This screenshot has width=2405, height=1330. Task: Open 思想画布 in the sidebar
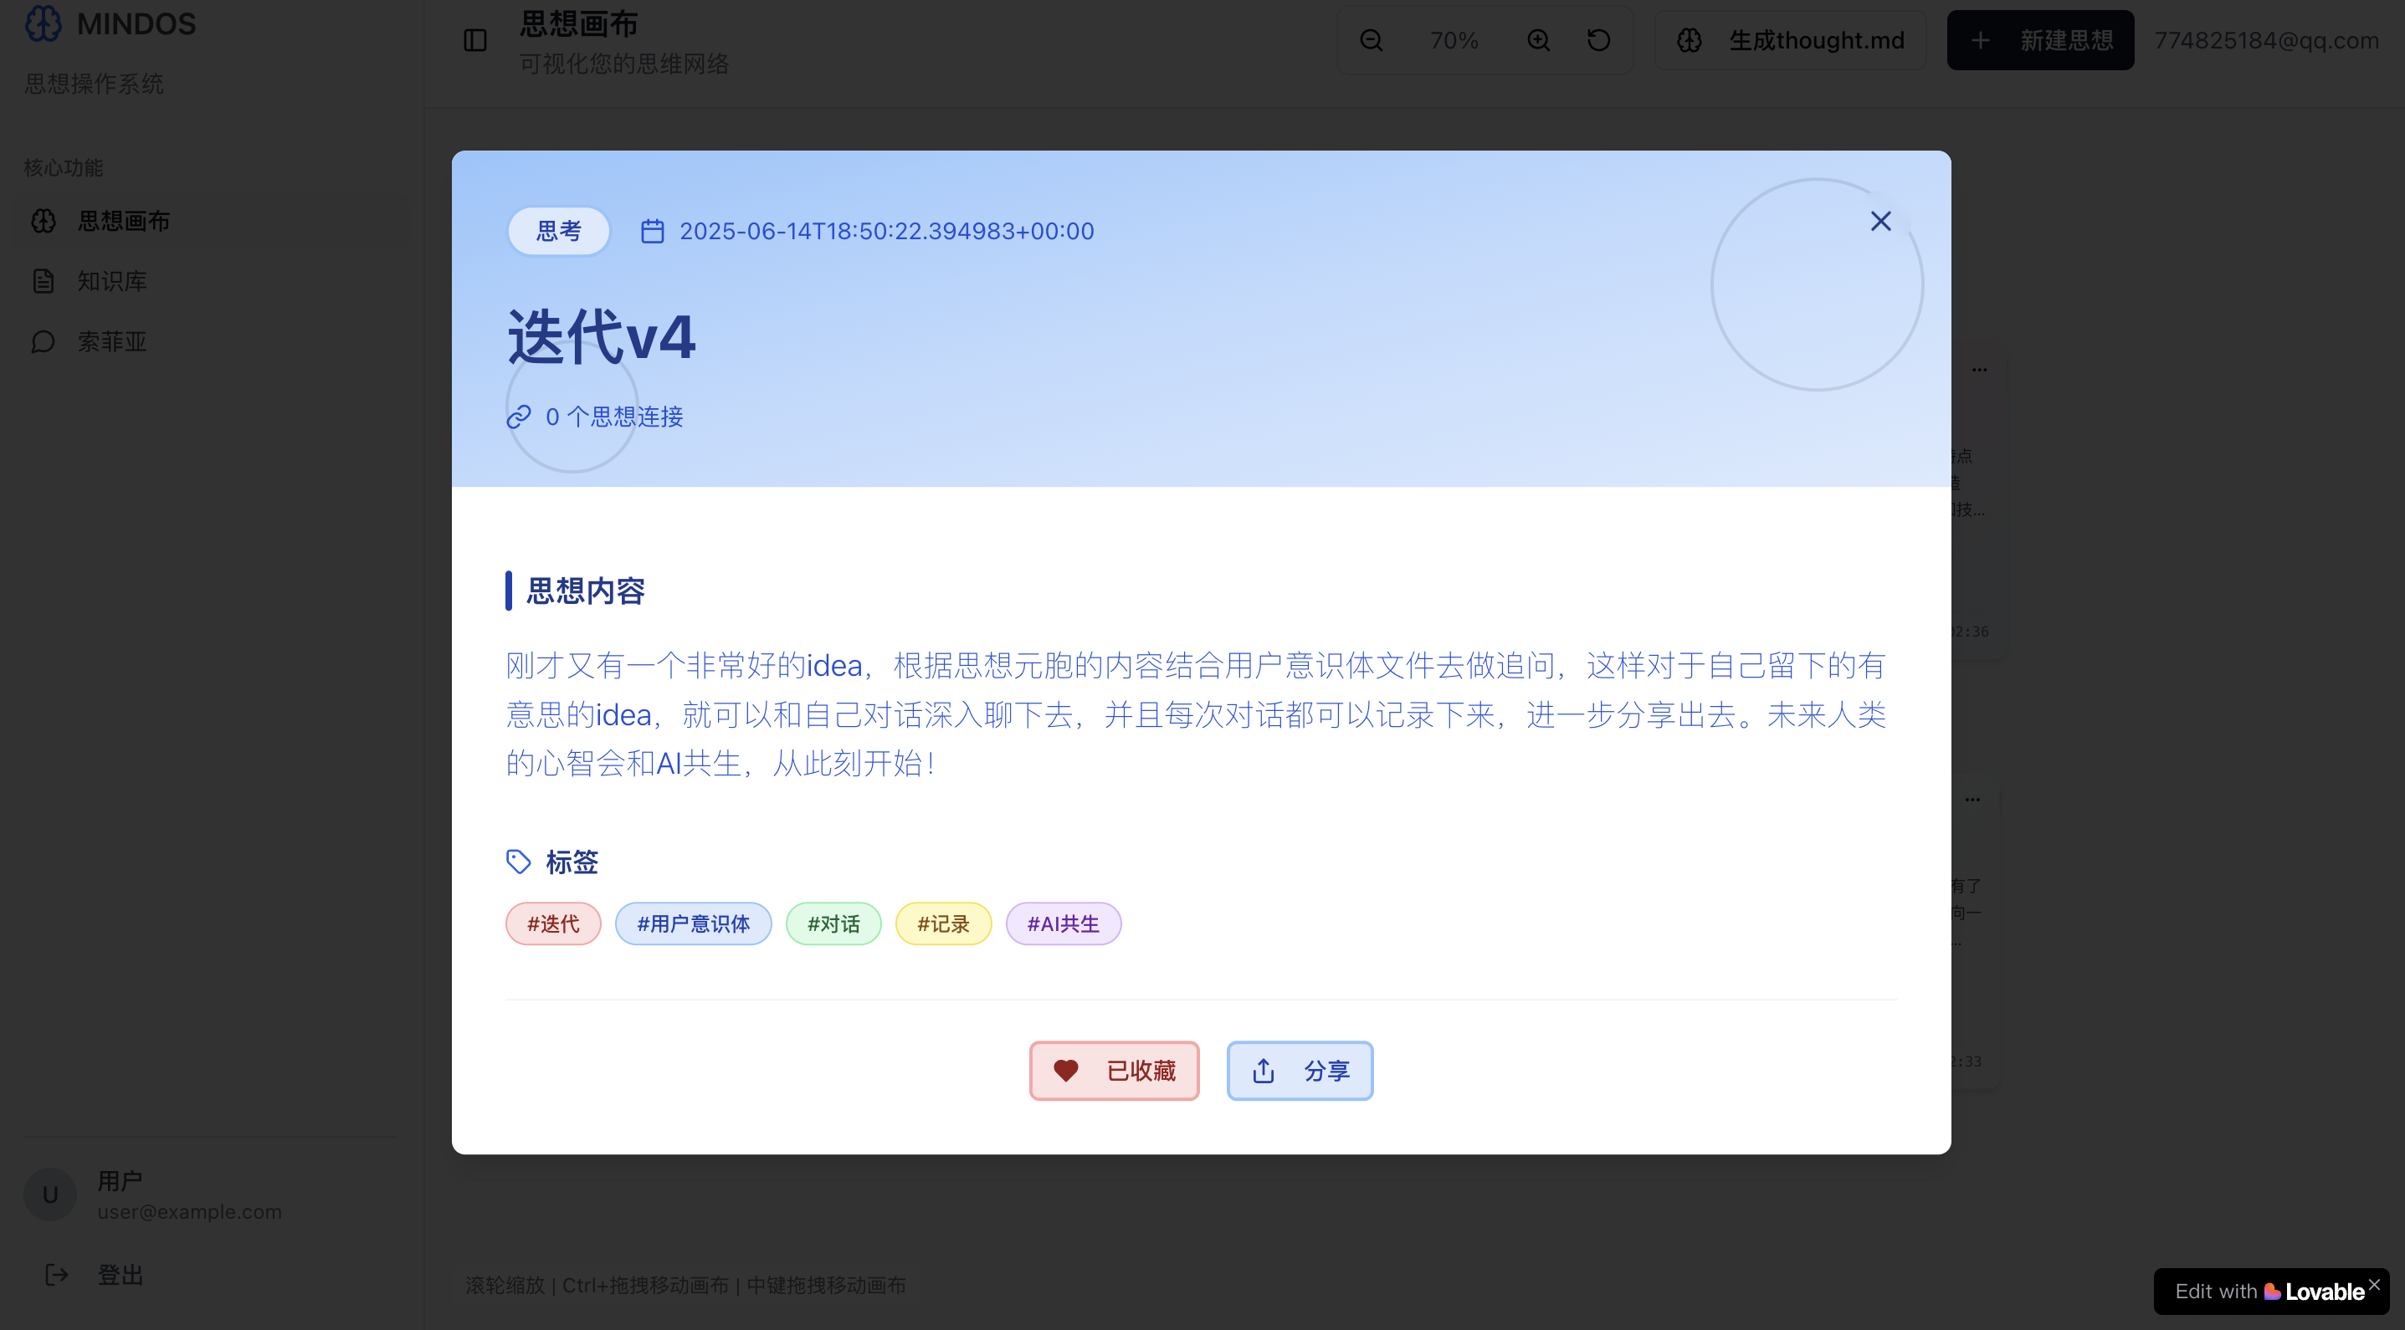[213, 221]
